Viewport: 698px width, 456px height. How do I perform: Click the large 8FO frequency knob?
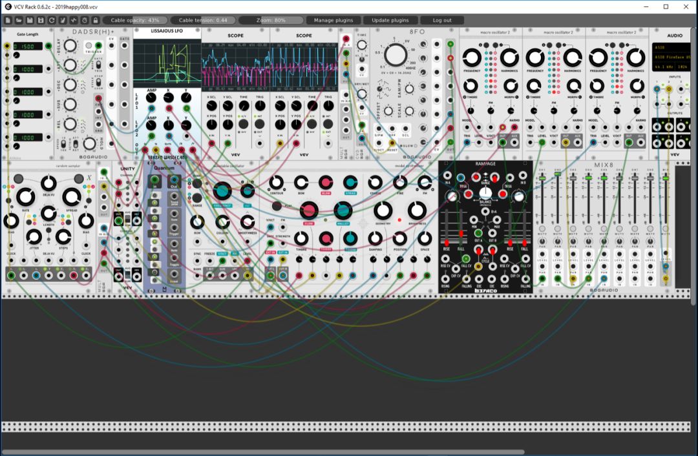tap(396, 55)
